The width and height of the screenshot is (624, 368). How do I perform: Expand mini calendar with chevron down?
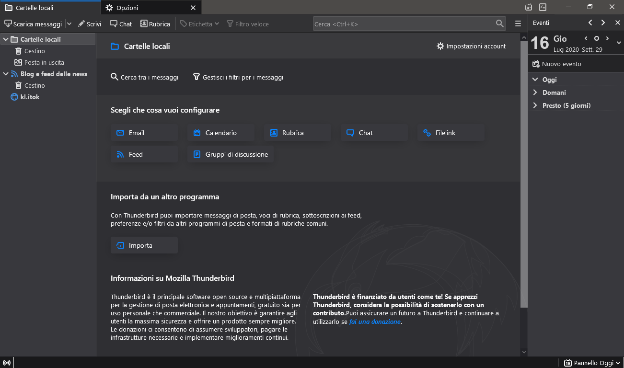pyautogui.click(x=618, y=43)
